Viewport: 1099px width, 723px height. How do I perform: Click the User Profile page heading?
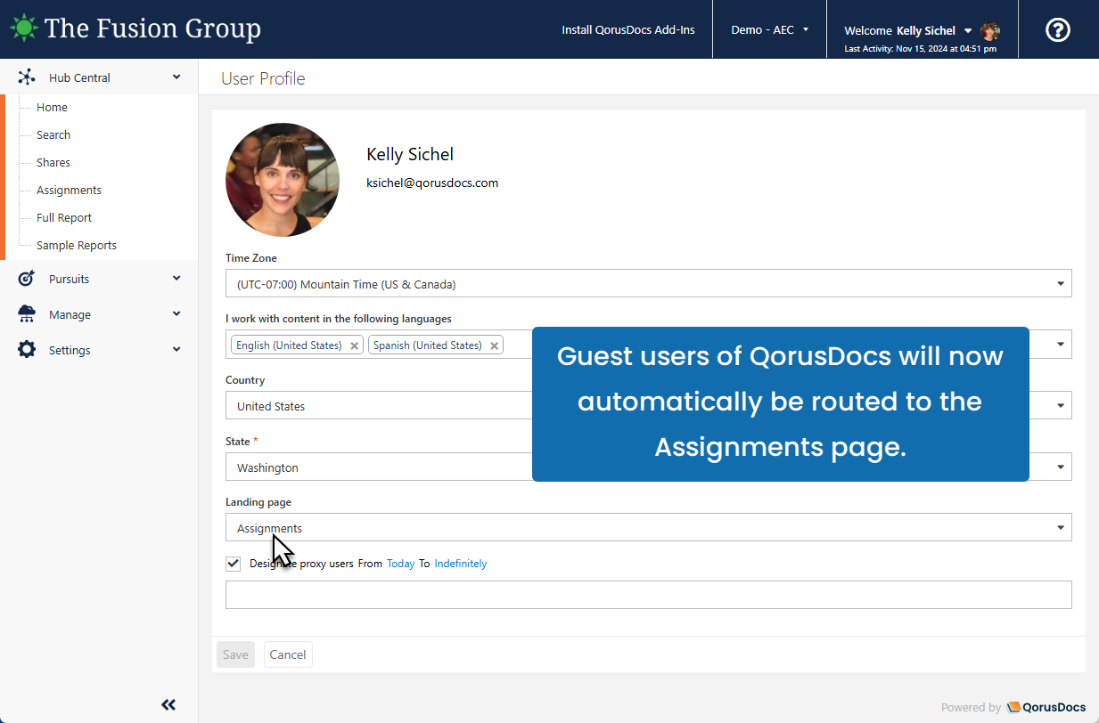point(263,78)
